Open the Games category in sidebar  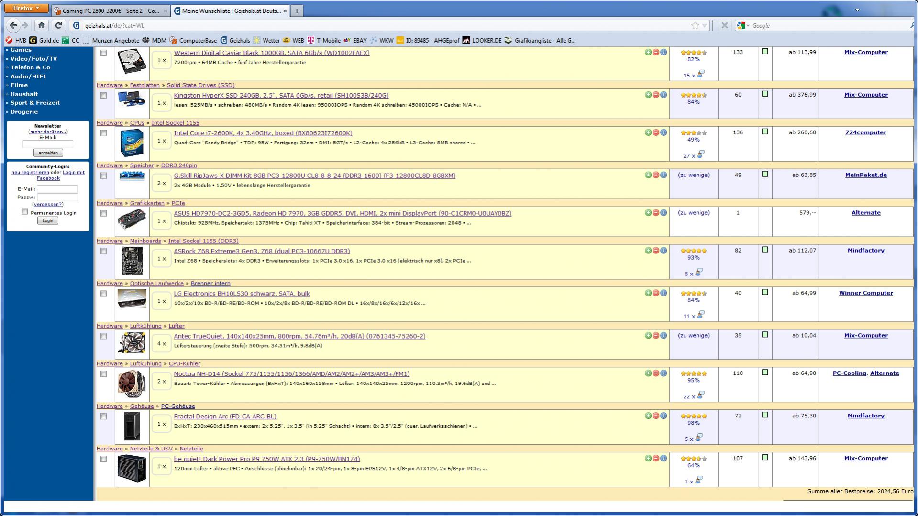point(21,50)
